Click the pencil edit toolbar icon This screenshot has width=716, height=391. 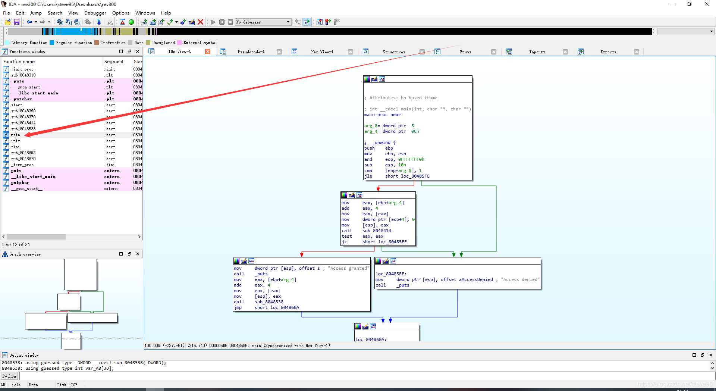click(192, 22)
